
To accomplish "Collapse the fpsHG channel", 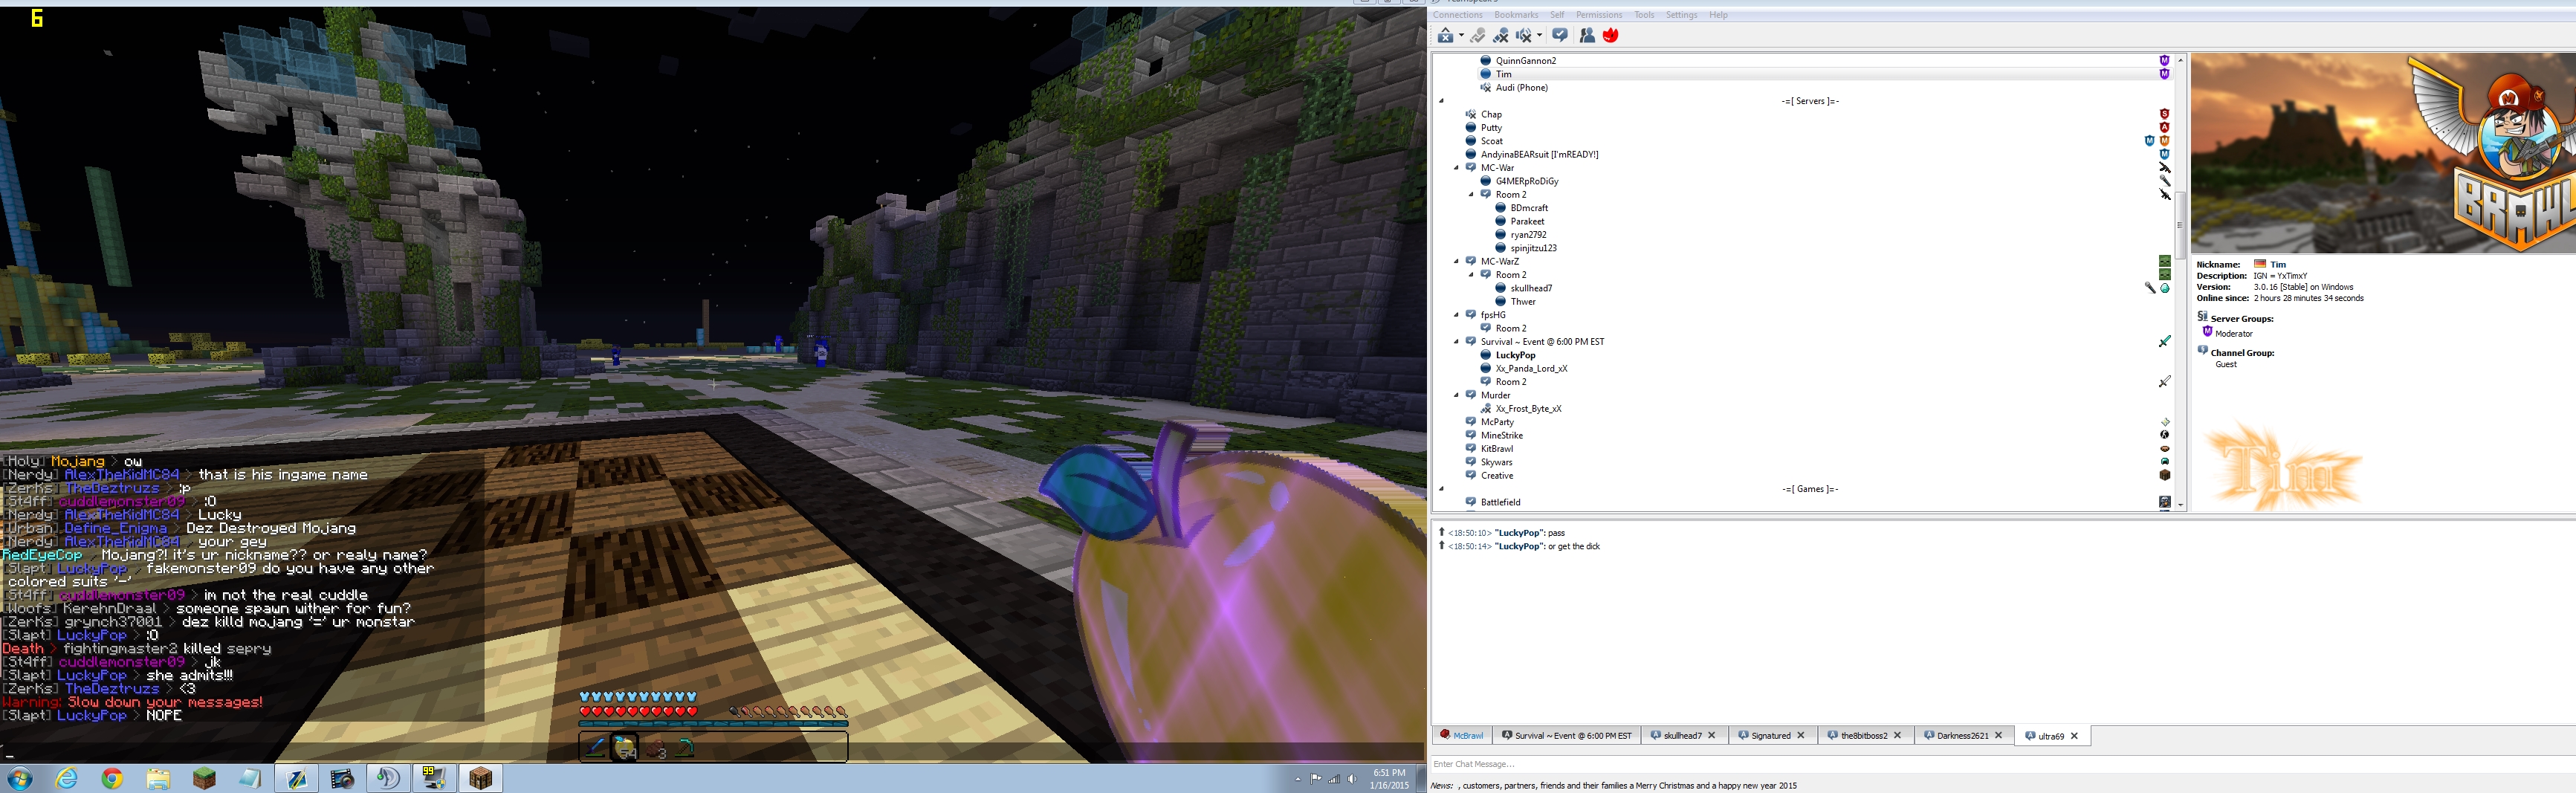I will [1456, 315].
